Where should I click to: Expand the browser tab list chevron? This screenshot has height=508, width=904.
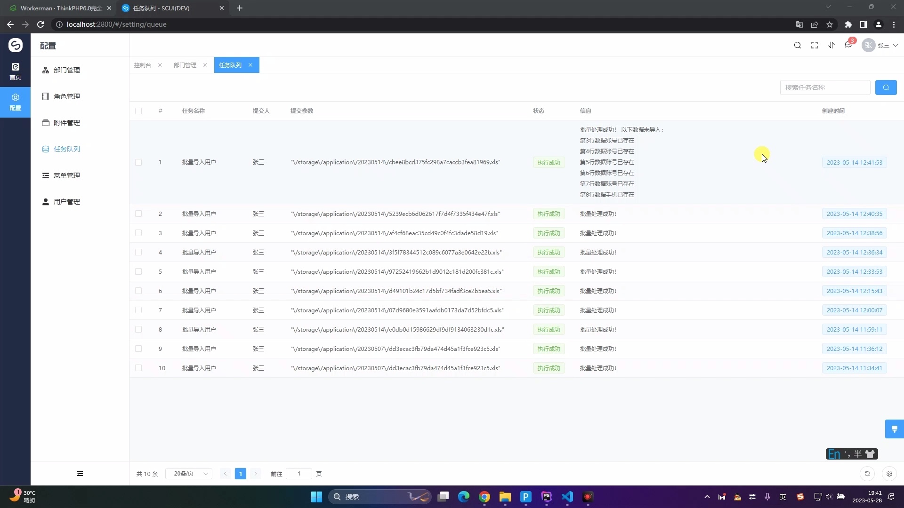click(828, 7)
